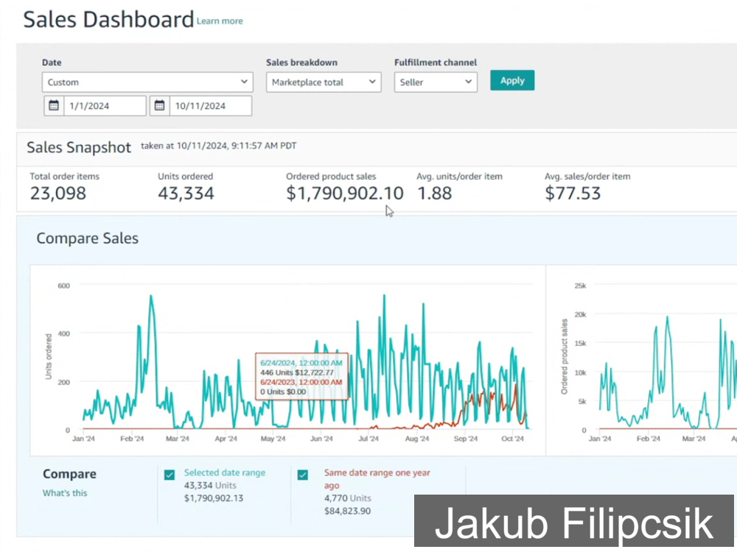
Task: Expand the Date Custom dropdown
Action: tap(147, 82)
